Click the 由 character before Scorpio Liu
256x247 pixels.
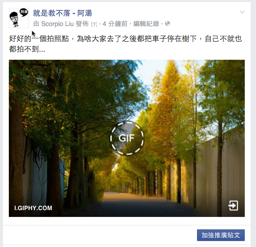(36, 24)
